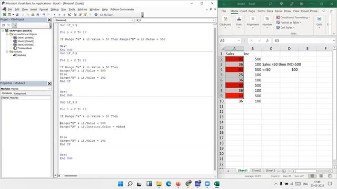
Task: Open Project Explorer icon in VBA toolbar
Action: click(x=75, y=15)
